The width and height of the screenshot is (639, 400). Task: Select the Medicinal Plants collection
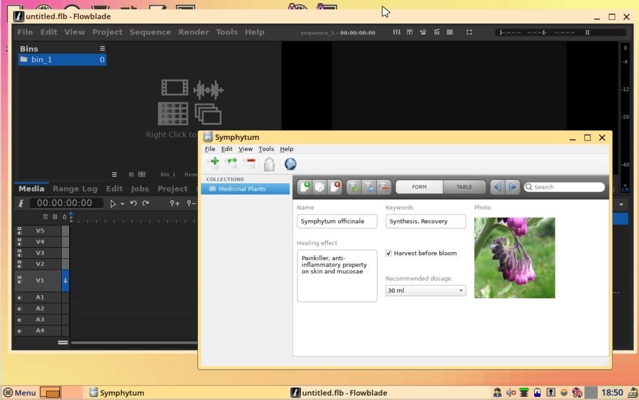pyautogui.click(x=245, y=188)
